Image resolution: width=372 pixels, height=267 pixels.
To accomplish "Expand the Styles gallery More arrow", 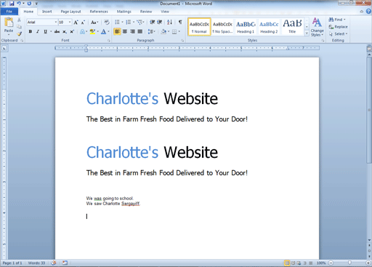I will click(307, 33).
